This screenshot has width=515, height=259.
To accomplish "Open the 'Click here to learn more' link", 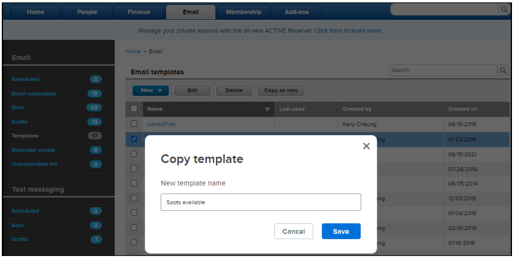I will point(348,31).
